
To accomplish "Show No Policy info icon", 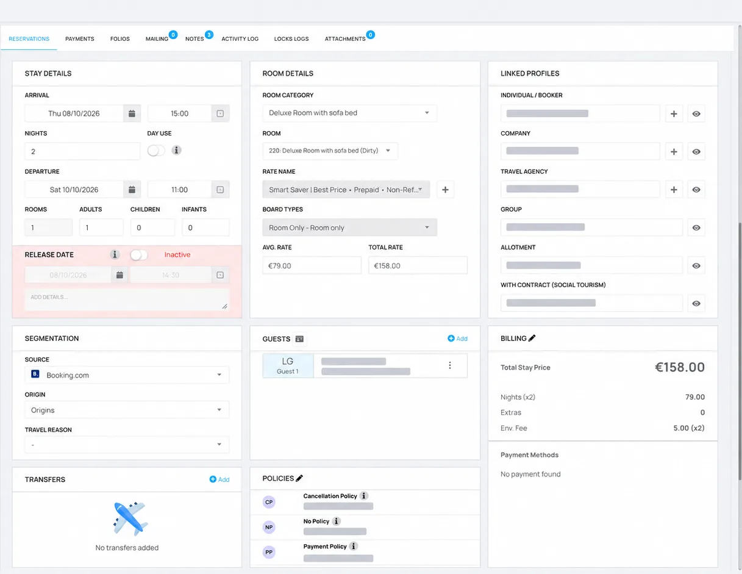I will [x=336, y=521].
